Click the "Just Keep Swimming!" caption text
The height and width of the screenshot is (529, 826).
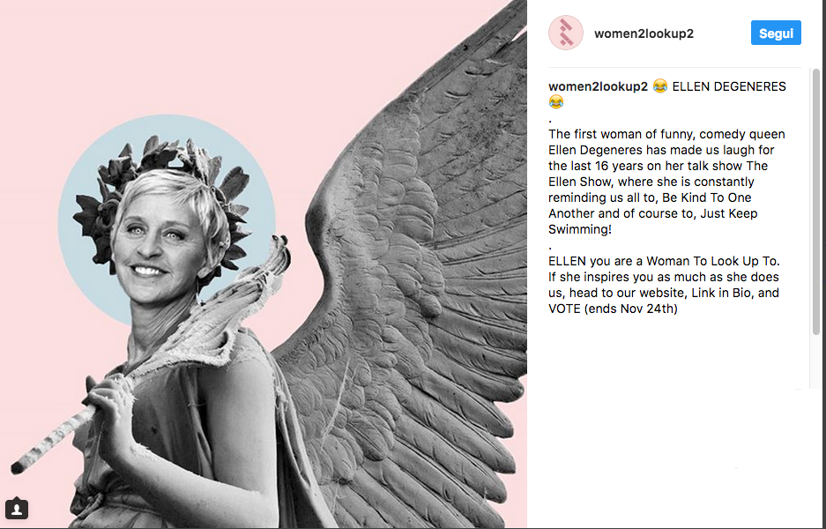pyautogui.click(x=653, y=221)
